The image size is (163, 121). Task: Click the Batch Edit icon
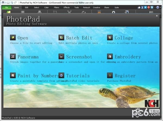click(x=61, y=38)
